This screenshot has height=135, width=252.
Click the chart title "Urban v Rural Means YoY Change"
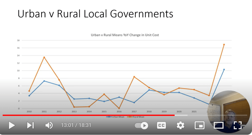click(x=125, y=35)
